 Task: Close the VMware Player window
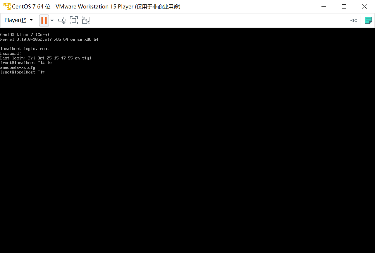[x=364, y=6]
